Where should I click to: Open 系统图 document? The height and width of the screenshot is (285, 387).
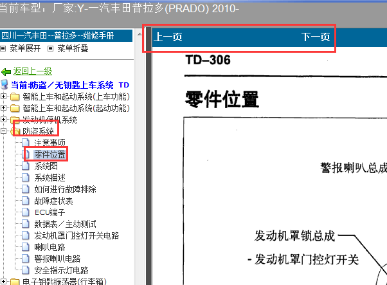pos(46,166)
